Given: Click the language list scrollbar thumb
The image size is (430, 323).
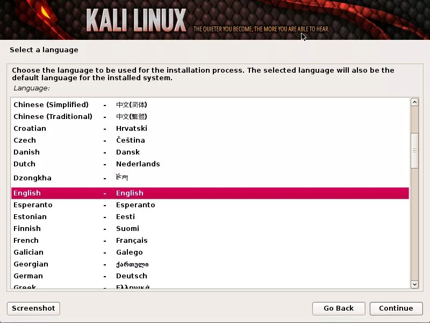Looking at the screenshot, I should [414, 151].
